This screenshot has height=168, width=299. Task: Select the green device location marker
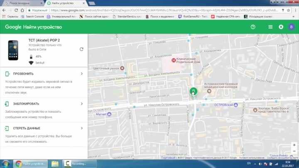coord(194,91)
